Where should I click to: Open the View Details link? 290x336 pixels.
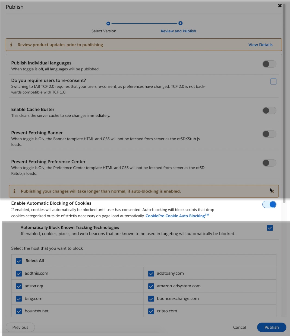(x=260, y=45)
